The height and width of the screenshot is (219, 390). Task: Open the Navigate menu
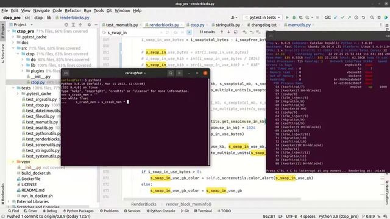(x=41, y=11)
